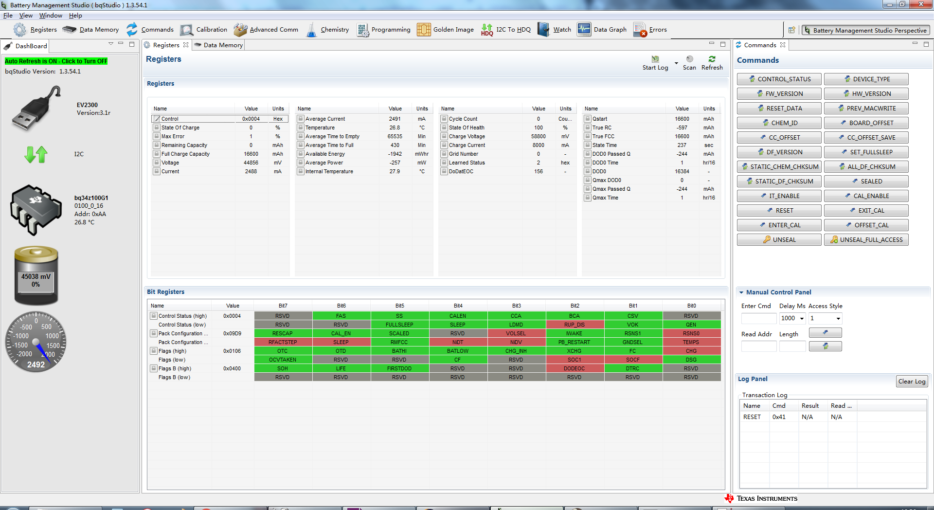Click the current meter dial showing 2492
Viewport: 934px width, 510px height.
[x=36, y=342]
